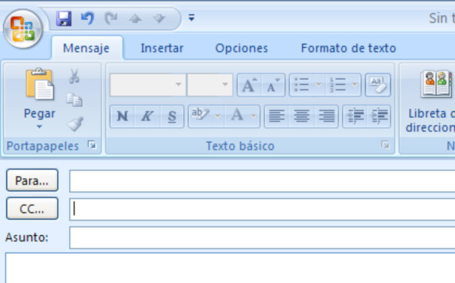Cut selection with scissors icon
The width and height of the screenshot is (455, 283).
(75, 76)
